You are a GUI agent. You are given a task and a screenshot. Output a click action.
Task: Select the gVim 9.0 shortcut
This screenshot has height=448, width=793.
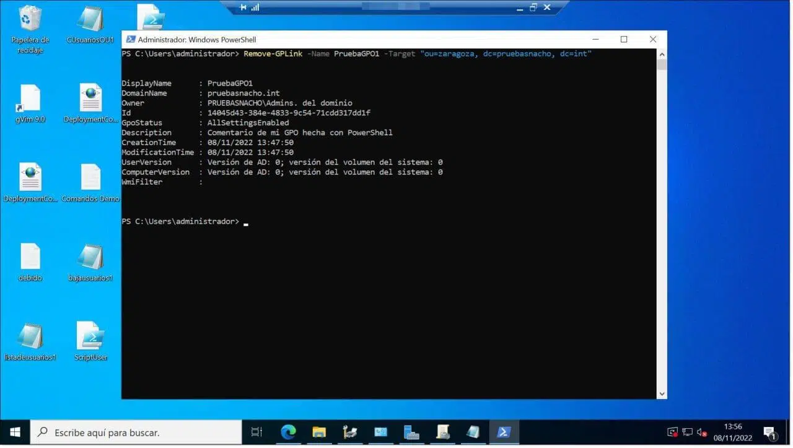coord(30,99)
